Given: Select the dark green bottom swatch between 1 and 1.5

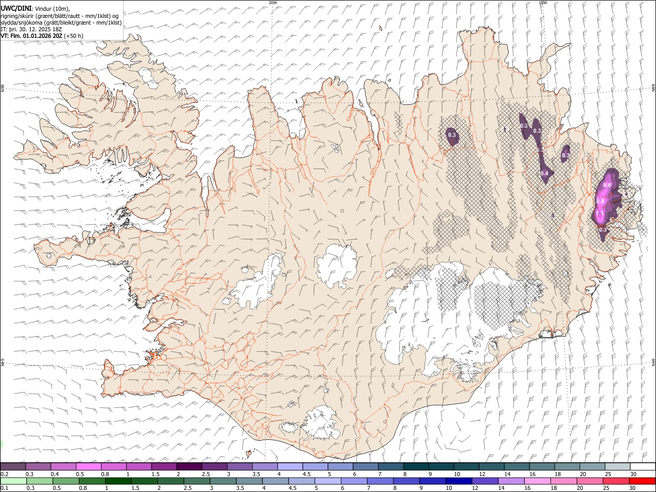Looking at the screenshot, I should pos(118,481).
